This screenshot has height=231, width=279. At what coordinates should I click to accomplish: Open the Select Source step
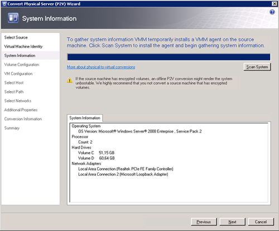16,37
